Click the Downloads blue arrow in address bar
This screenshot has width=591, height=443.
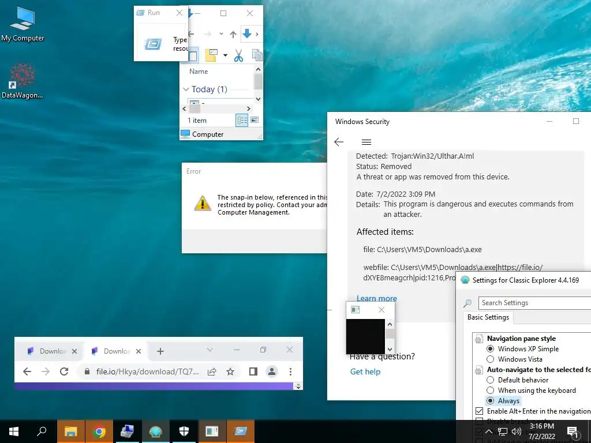247,34
